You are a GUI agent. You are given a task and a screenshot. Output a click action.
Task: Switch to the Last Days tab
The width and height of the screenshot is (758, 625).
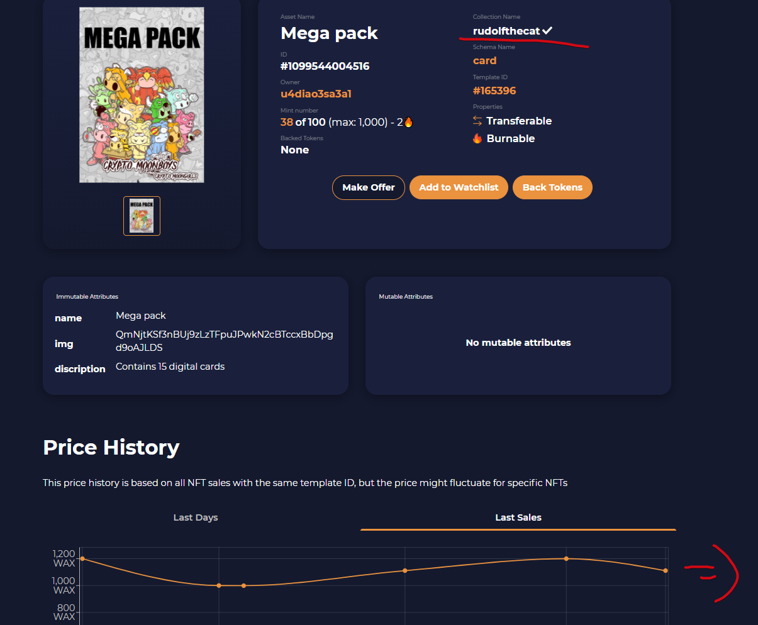tap(196, 517)
